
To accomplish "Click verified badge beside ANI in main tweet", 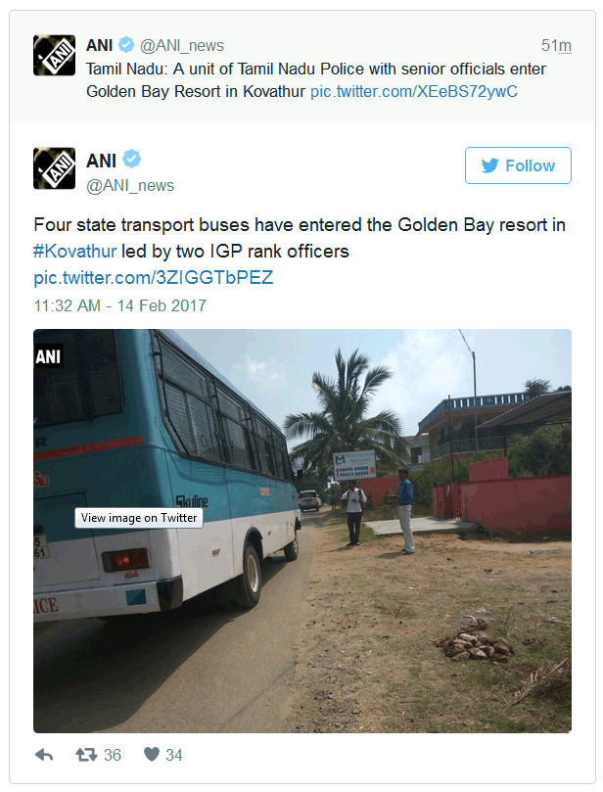I will click(132, 160).
